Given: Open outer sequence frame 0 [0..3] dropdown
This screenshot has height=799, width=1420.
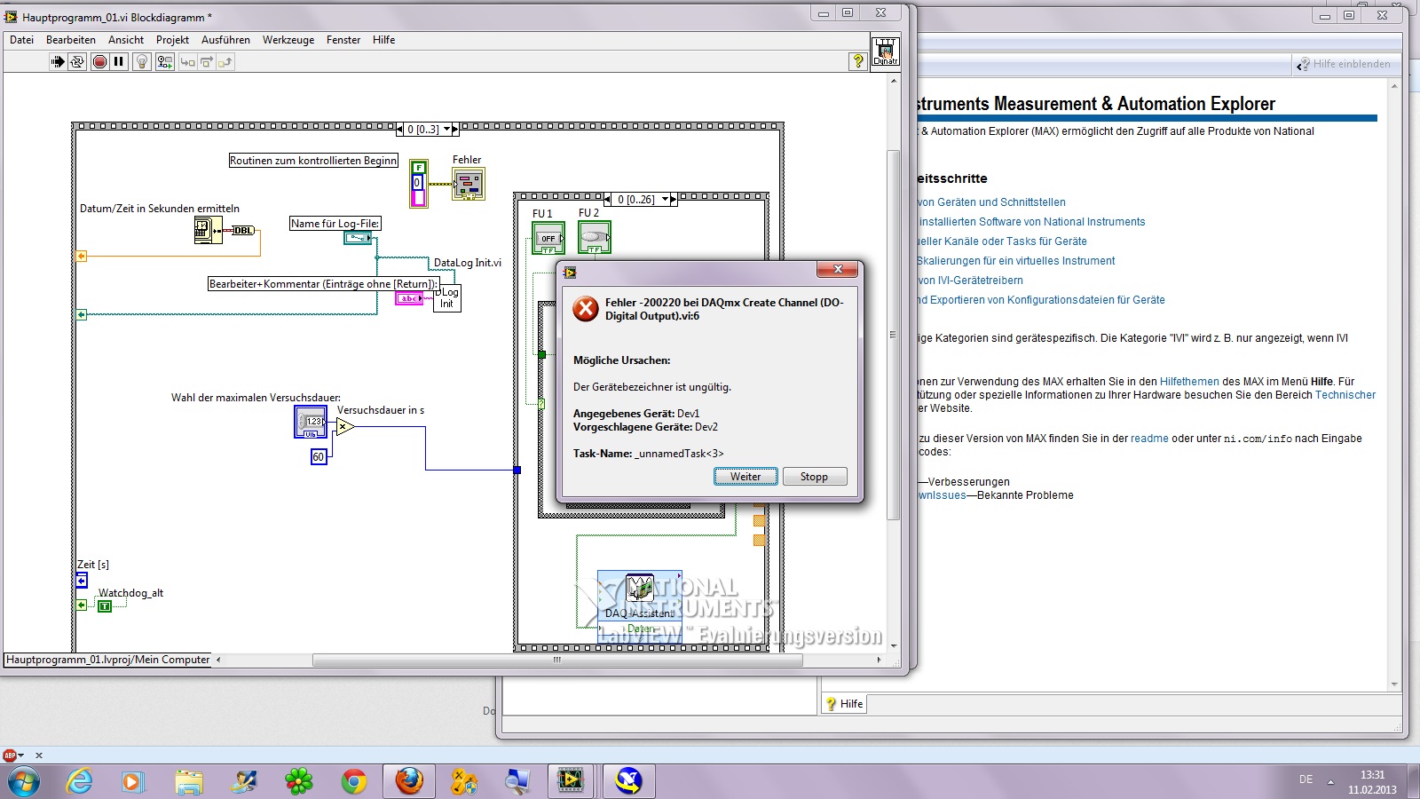Looking at the screenshot, I should coord(446,129).
